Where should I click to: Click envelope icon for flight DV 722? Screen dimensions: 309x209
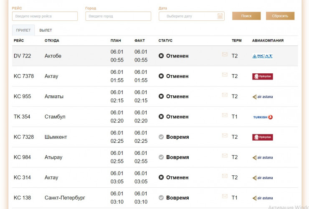pos(225,55)
